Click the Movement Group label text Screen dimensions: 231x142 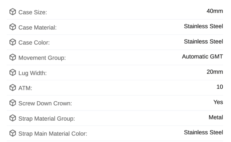(x=42, y=58)
